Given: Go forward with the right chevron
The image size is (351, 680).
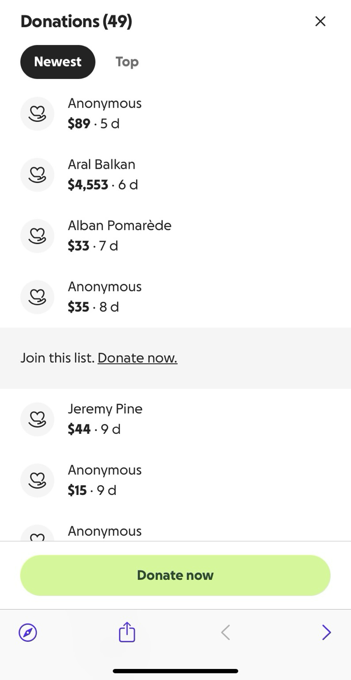Looking at the screenshot, I should [326, 632].
